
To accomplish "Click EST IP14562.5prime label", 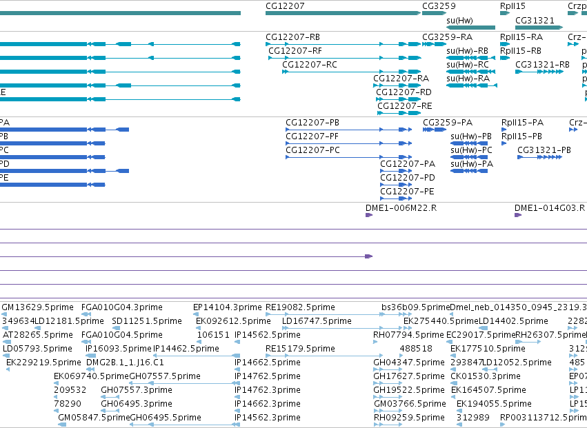I will (x=268, y=335).
